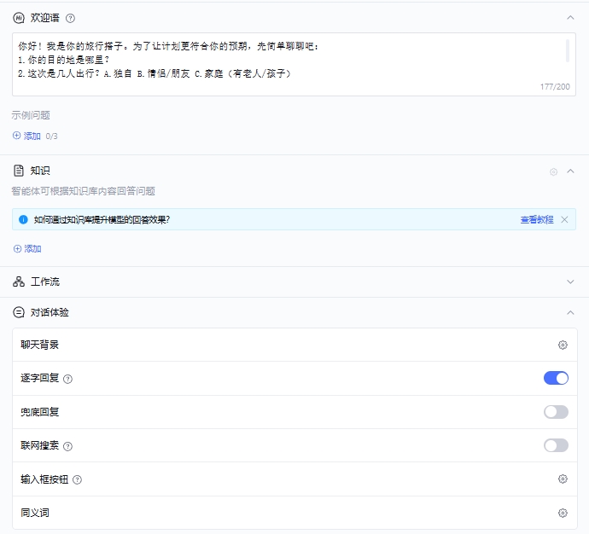Enable the 兜底回复 toggle

[556, 412]
